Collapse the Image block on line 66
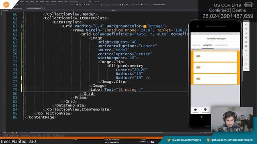Screen dimensions: 257x144 tap(23, 38)
